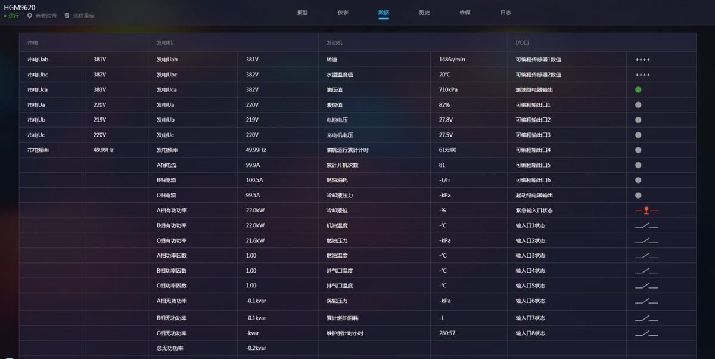The image size is (715, 359).
Task: Click the 查看位置 location pin icon
Action: tap(29, 16)
